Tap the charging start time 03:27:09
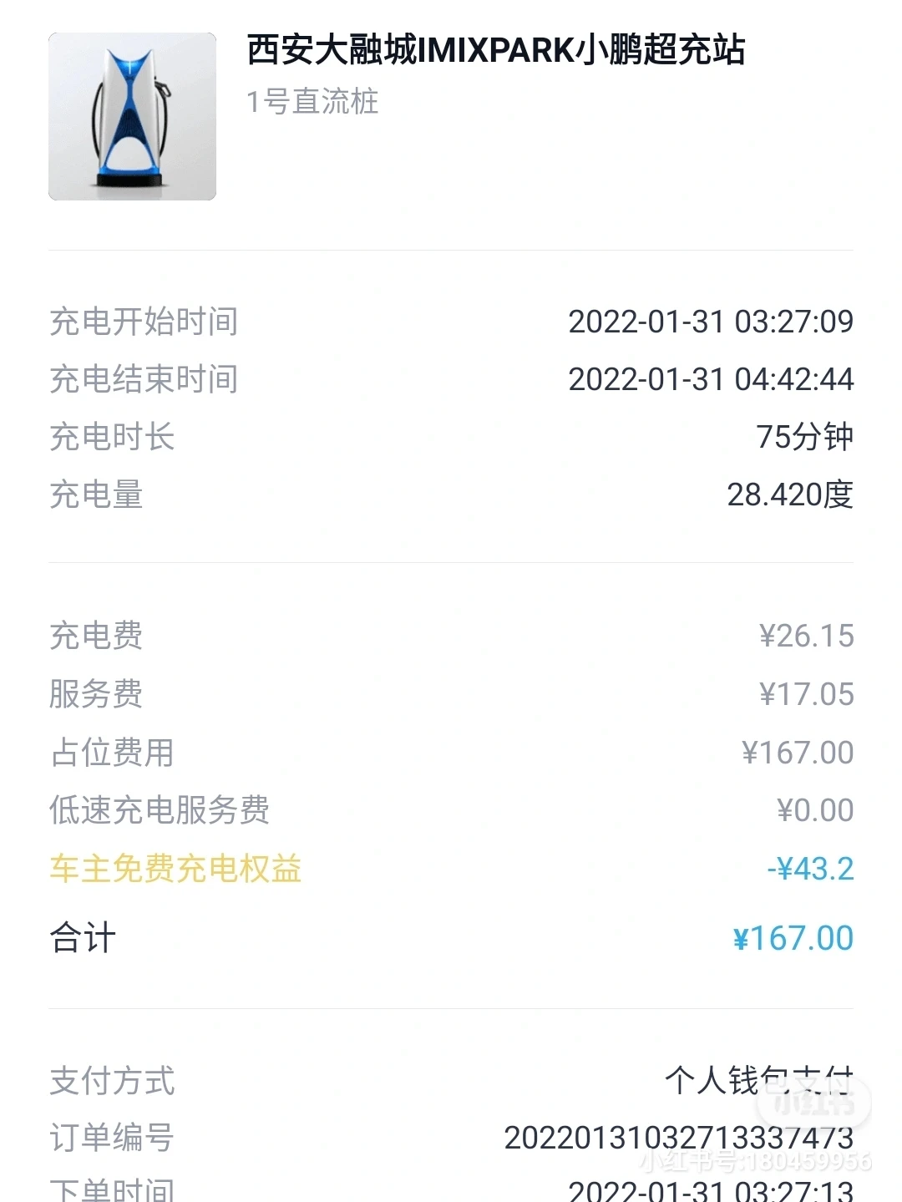The height and width of the screenshot is (1202, 902). pyautogui.click(x=711, y=322)
